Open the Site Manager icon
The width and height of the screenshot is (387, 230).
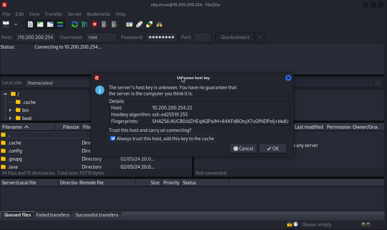point(6,24)
